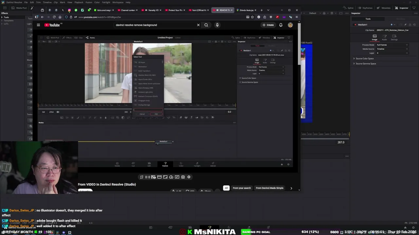Bookmark this page with star icon
Viewport: 419px width, 235px height.
point(252,17)
